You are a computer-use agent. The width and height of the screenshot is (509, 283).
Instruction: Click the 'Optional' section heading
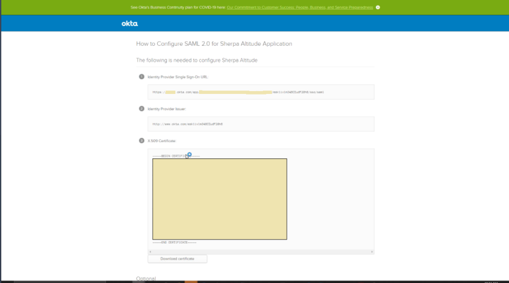pyautogui.click(x=146, y=278)
